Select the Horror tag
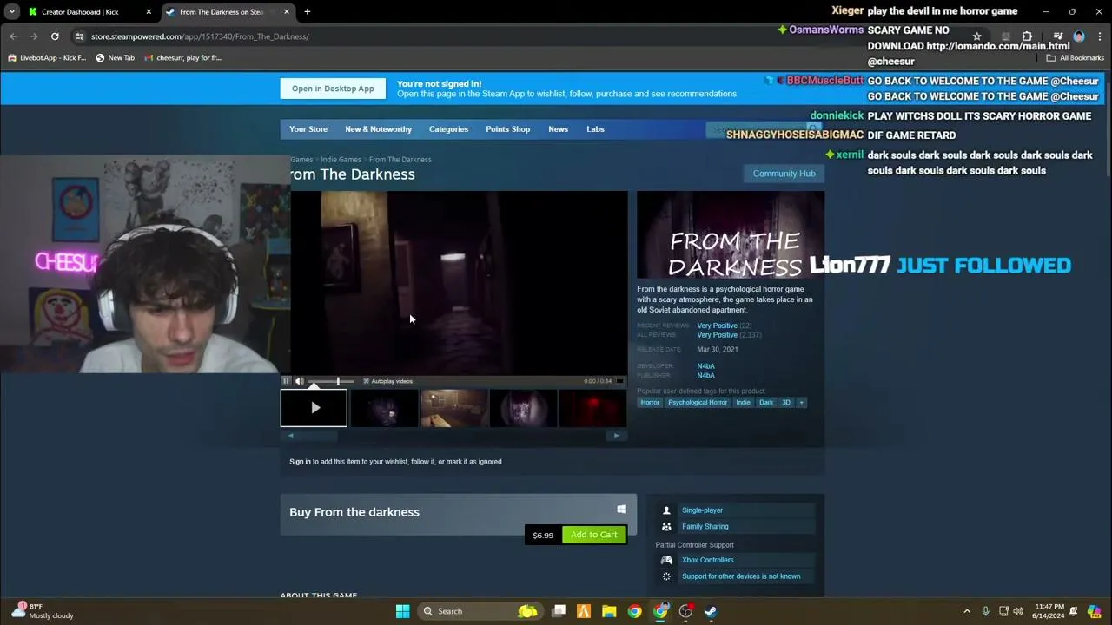1112x625 pixels. (x=650, y=403)
